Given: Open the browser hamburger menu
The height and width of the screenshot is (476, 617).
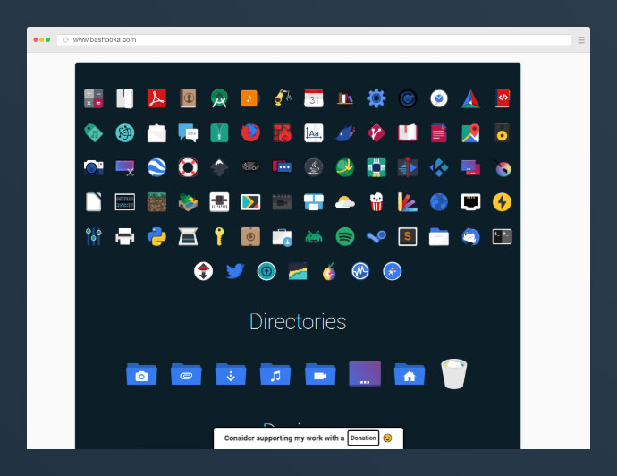Looking at the screenshot, I should pyautogui.click(x=581, y=39).
